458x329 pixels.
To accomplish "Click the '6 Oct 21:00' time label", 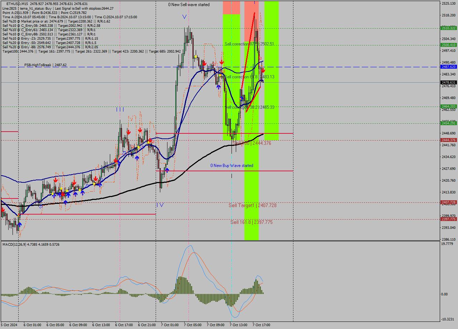I will pos(147,325).
